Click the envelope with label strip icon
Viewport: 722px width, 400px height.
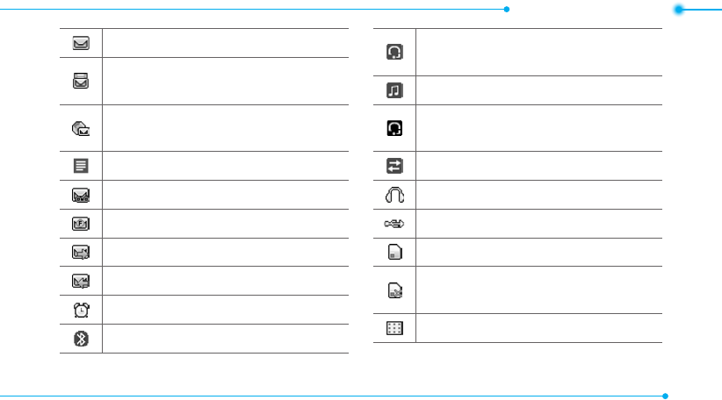pos(81,195)
